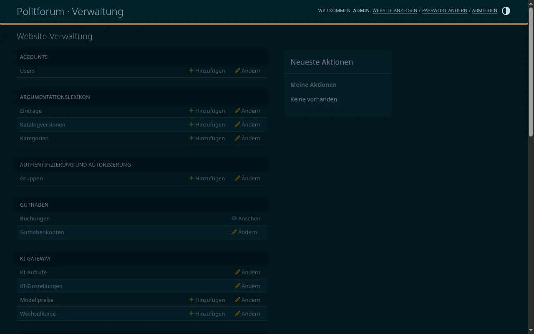Open the Passwort ändern link
Viewport: 534px width, 334px height.
445,10
